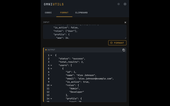
Task: Click the "id": 1 line
Action: [x=71, y=72]
